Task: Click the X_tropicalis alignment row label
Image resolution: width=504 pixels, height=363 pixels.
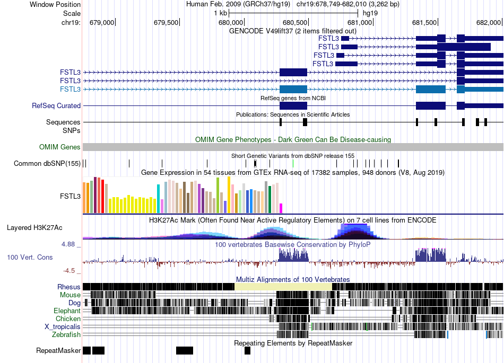Action: [63, 327]
